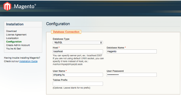Image resolution: width=181 pixels, height=95 pixels.
Task: Click the Magento wordmark in header
Action: (x=25, y=7)
